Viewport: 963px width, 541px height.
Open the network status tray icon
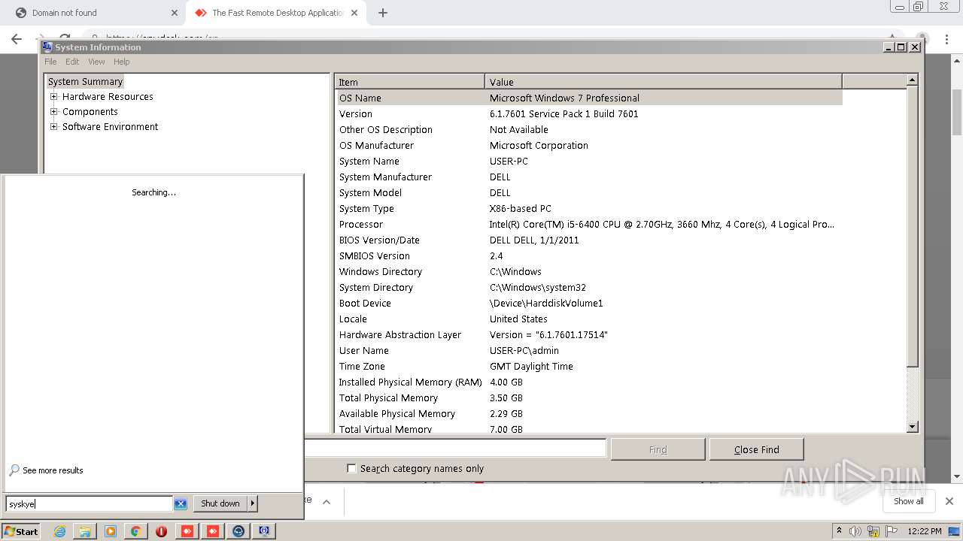pos(873,531)
